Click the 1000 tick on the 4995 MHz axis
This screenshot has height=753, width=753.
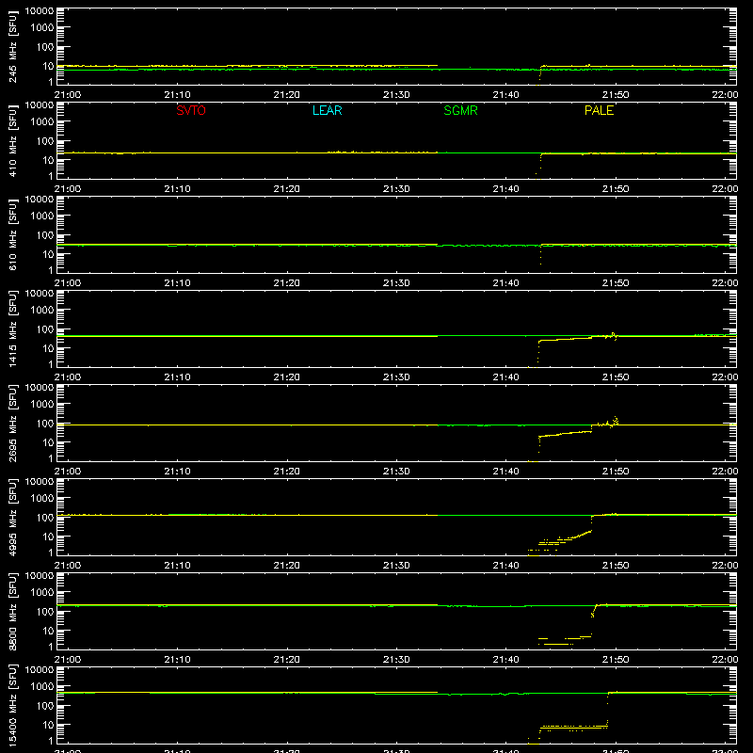point(42,498)
